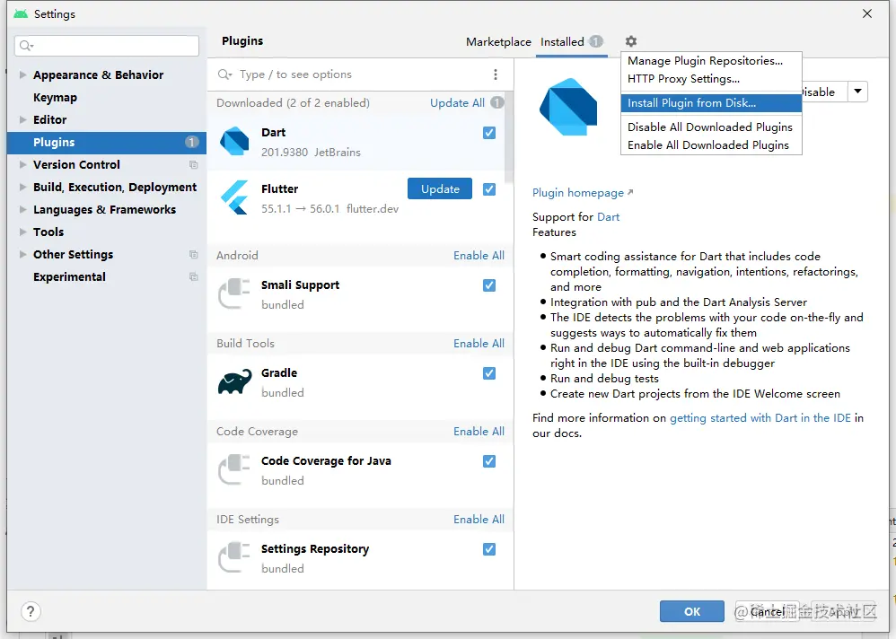Toggle the Code Coverage for Java checkbox
Image resolution: width=896 pixels, height=639 pixels.
[x=489, y=461]
